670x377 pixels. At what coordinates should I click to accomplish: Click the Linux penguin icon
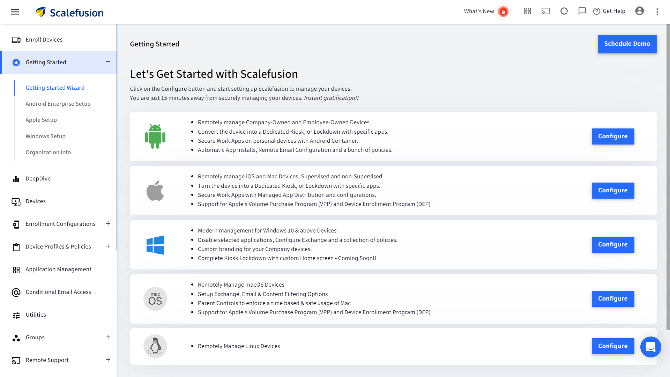155,346
